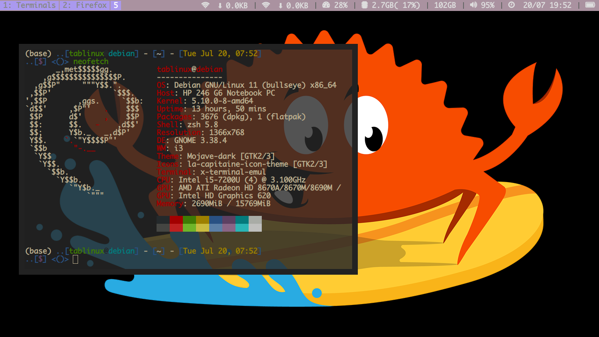Click the download arrow after the leftmost Wi-Fi icon
The height and width of the screenshot is (337, 599).
pos(220,5)
